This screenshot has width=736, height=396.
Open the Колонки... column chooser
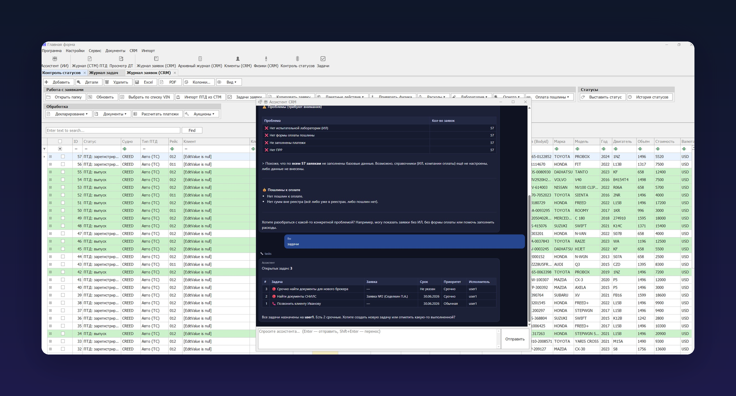[199, 82]
